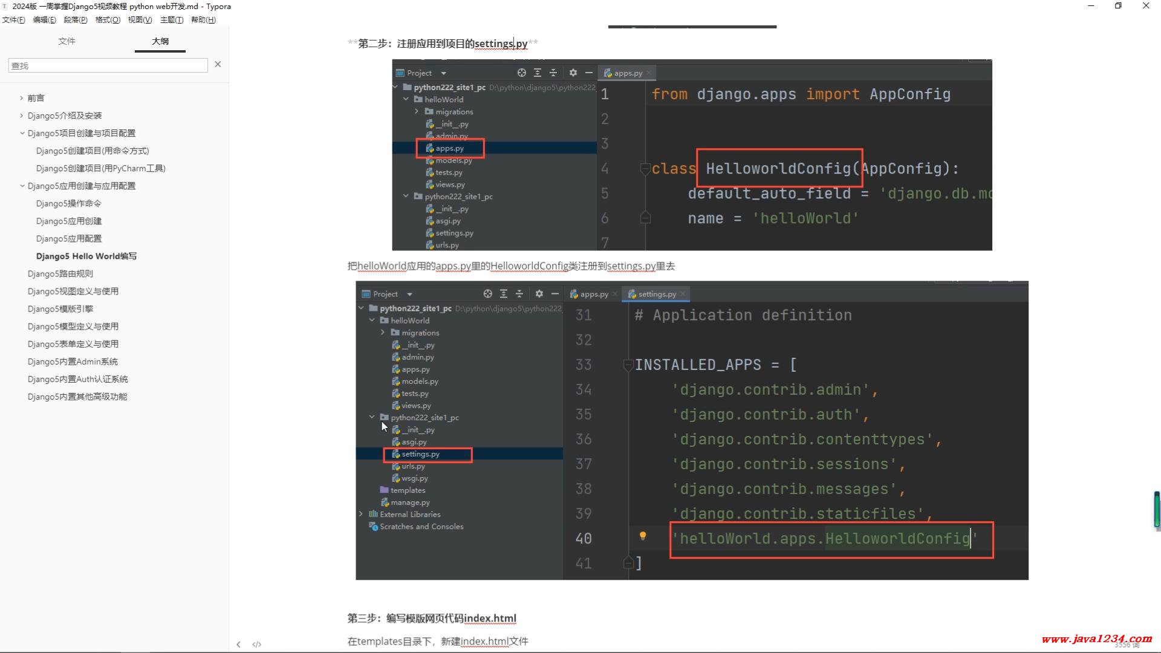Restore down the Typora window
The width and height of the screenshot is (1161, 653).
(1118, 5)
